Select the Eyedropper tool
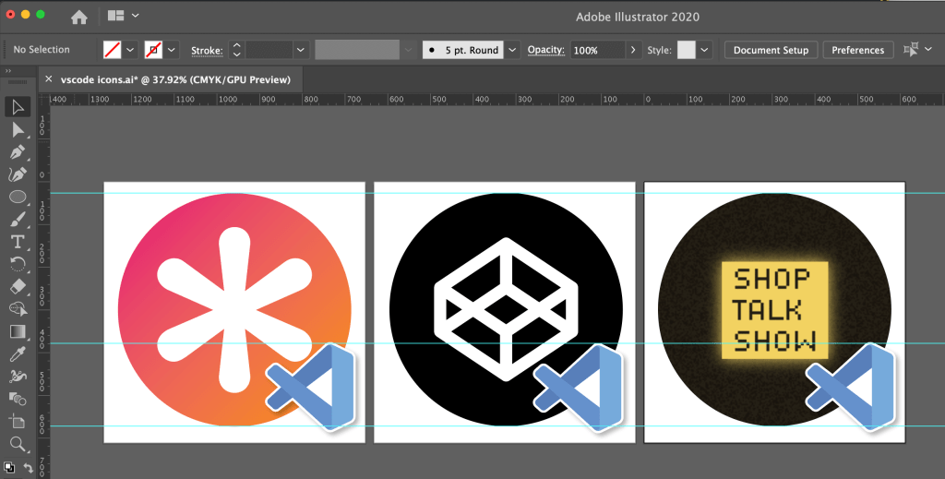Screen dimensions: 945x479 18,354
